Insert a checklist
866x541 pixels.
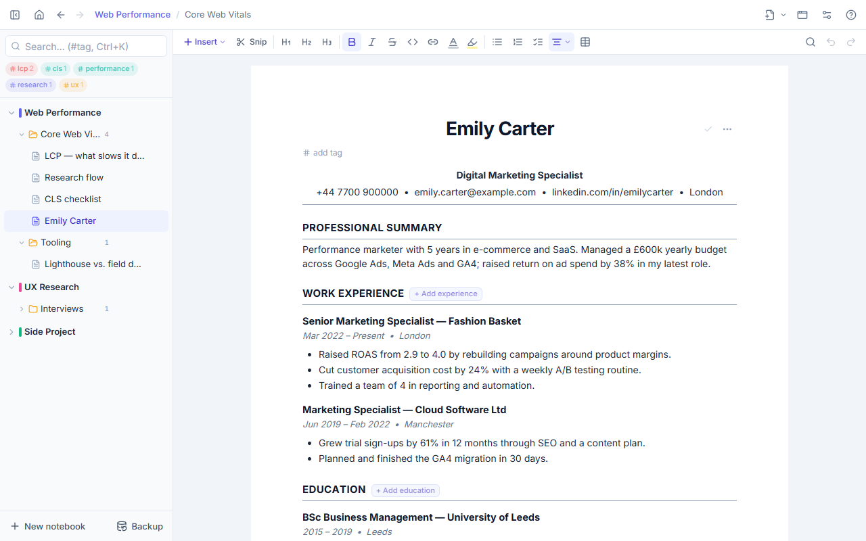pos(538,42)
